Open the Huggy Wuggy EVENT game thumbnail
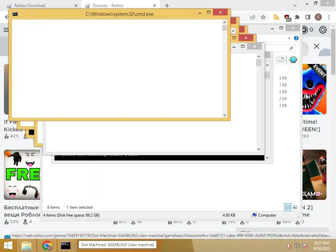The width and height of the screenshot is (336, 252). pos(314,89)
